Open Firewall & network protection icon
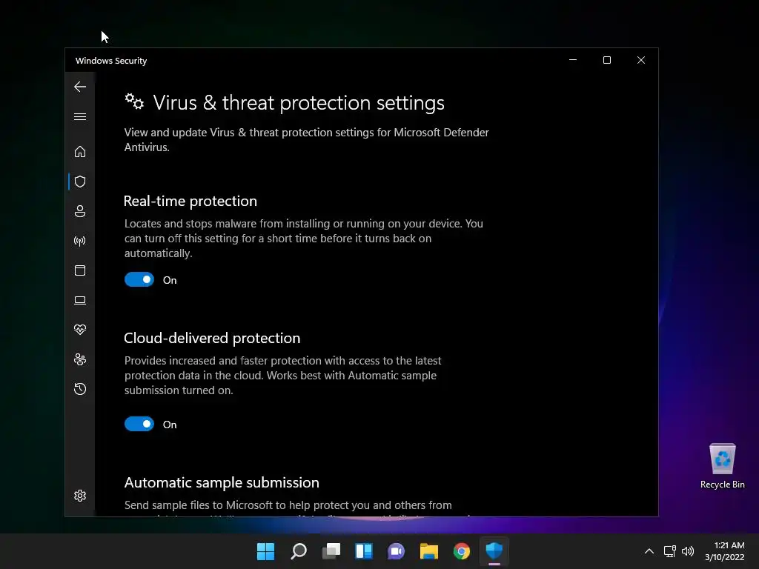This screenshot has width=759, height=569. coord(80,241)
